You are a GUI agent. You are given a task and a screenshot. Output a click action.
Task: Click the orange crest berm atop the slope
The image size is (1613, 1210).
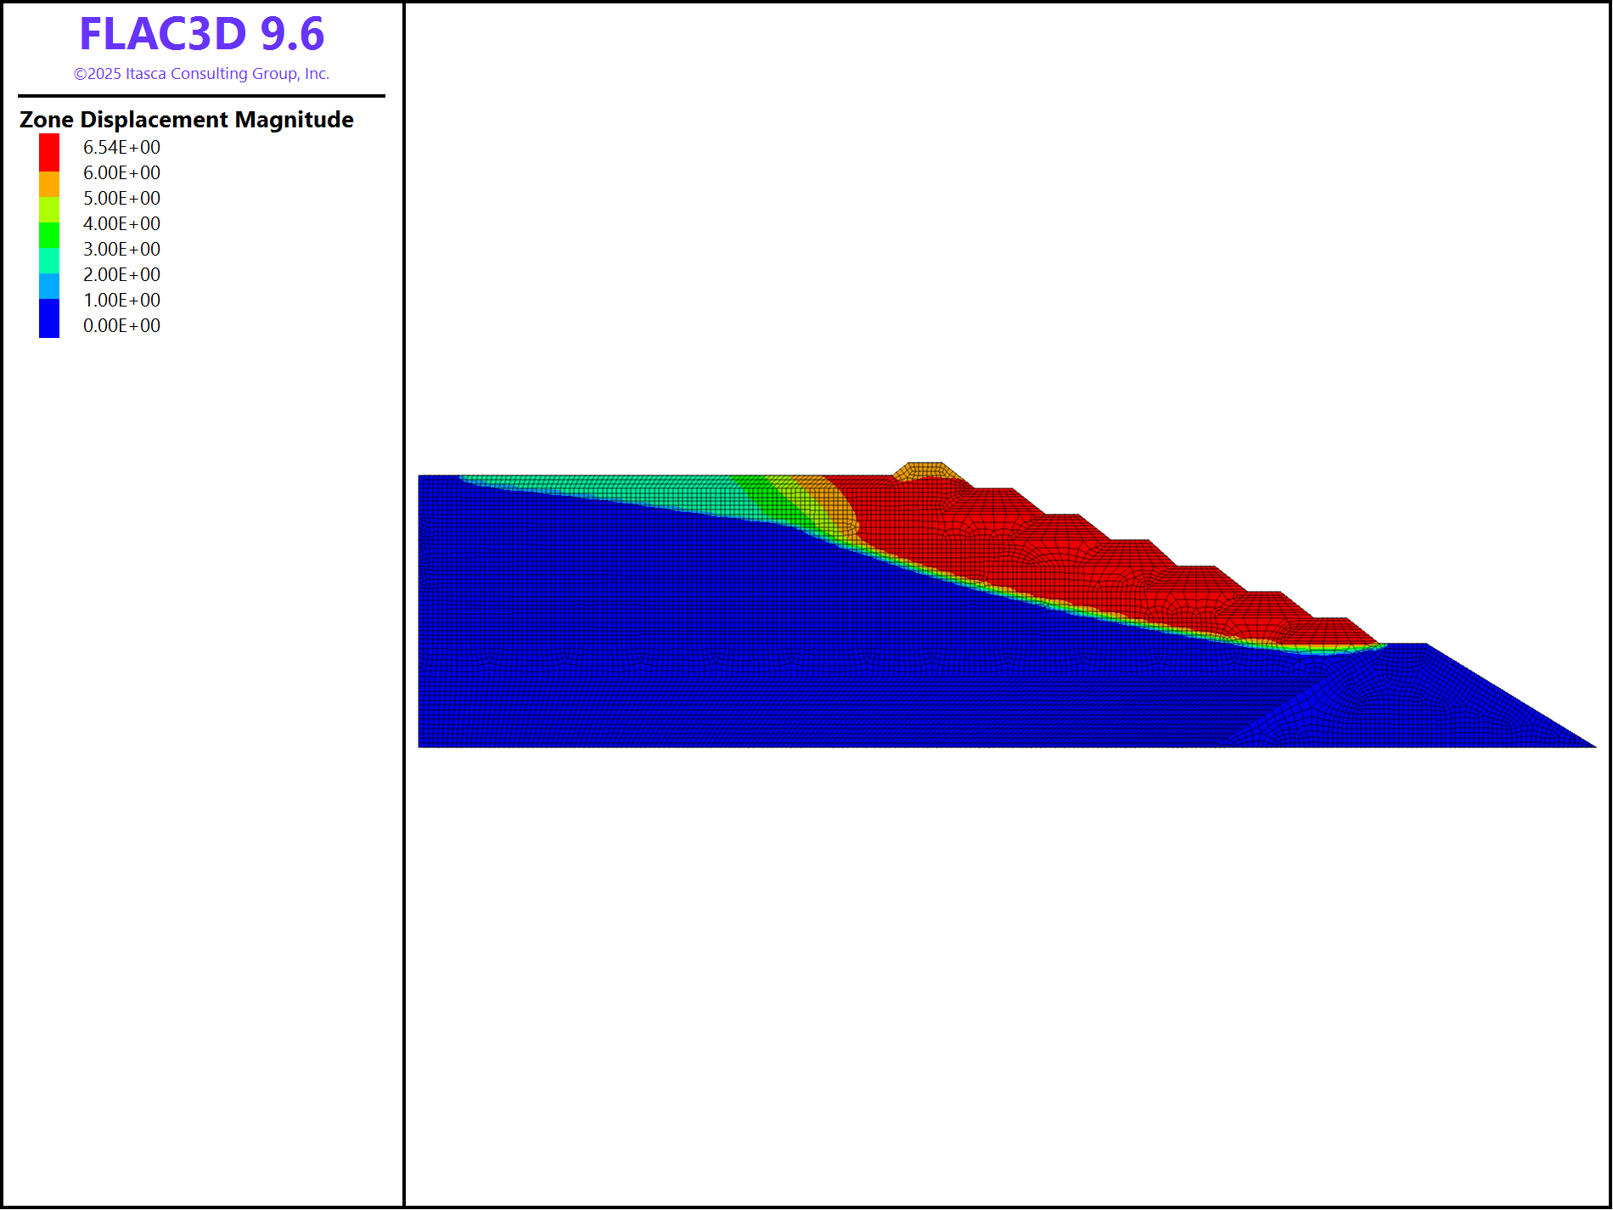point(926,471)
